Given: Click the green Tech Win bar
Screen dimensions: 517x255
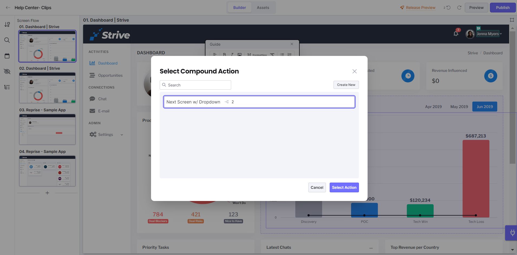Looking at the screenshot, I should tap(420, 211).
